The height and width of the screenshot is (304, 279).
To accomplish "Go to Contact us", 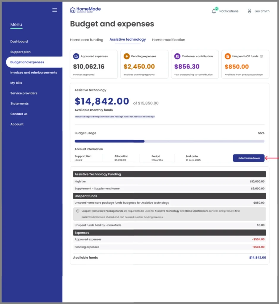I will [x=19, y=114].
